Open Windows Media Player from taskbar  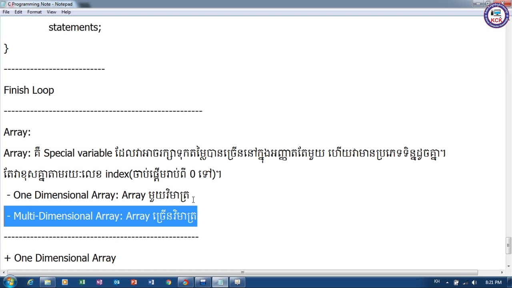[65, 282]
